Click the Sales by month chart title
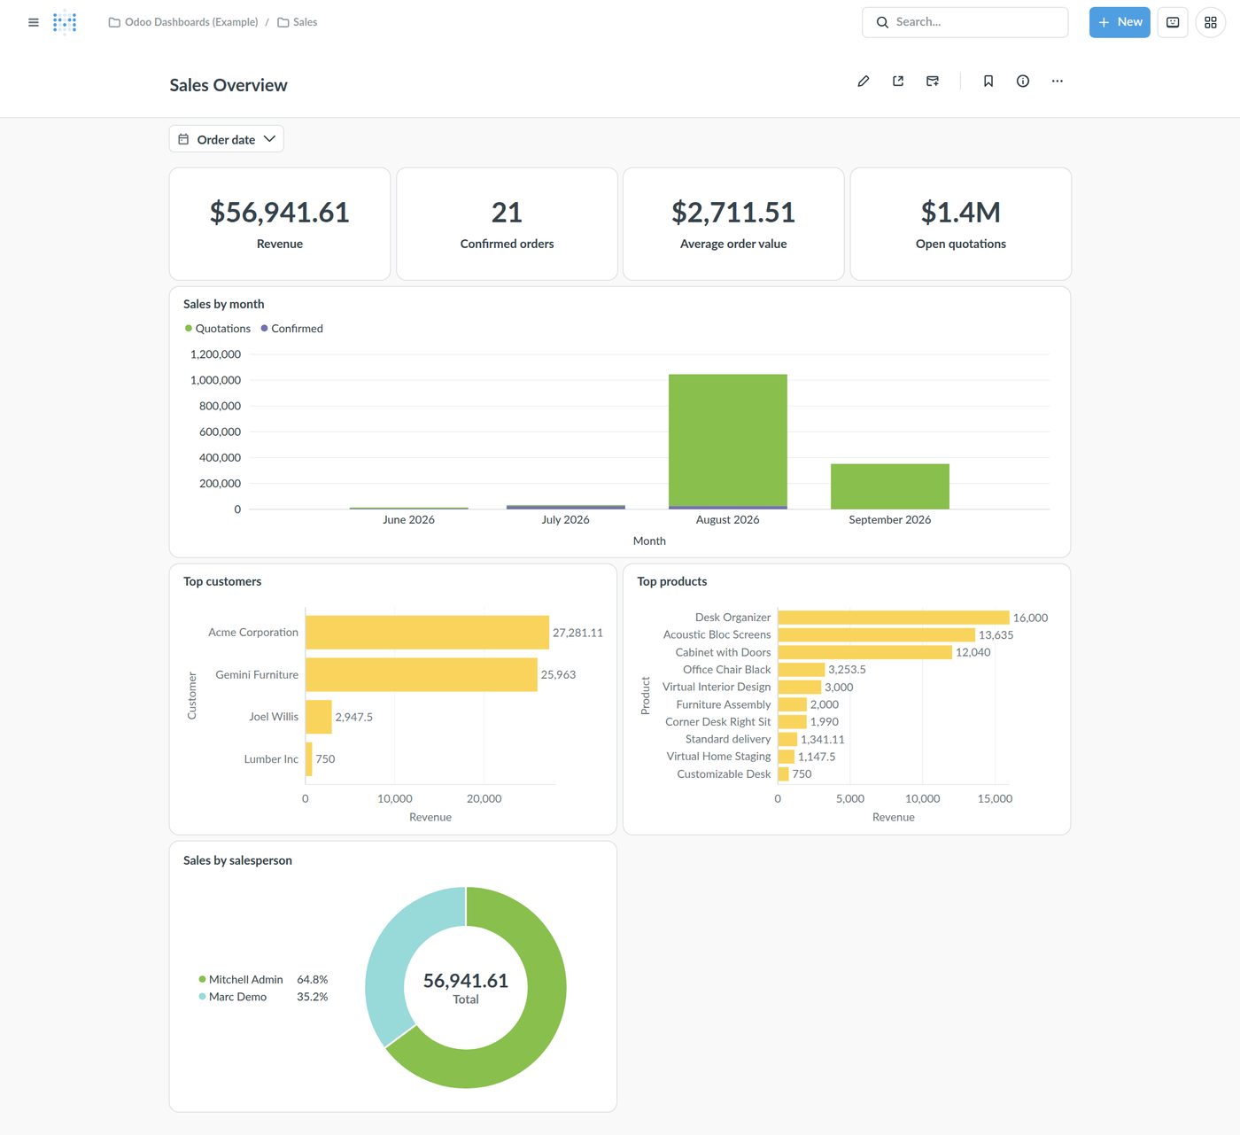This screenshot has width=1240, height=1135. pyautogui.click(x=224, y=304)
